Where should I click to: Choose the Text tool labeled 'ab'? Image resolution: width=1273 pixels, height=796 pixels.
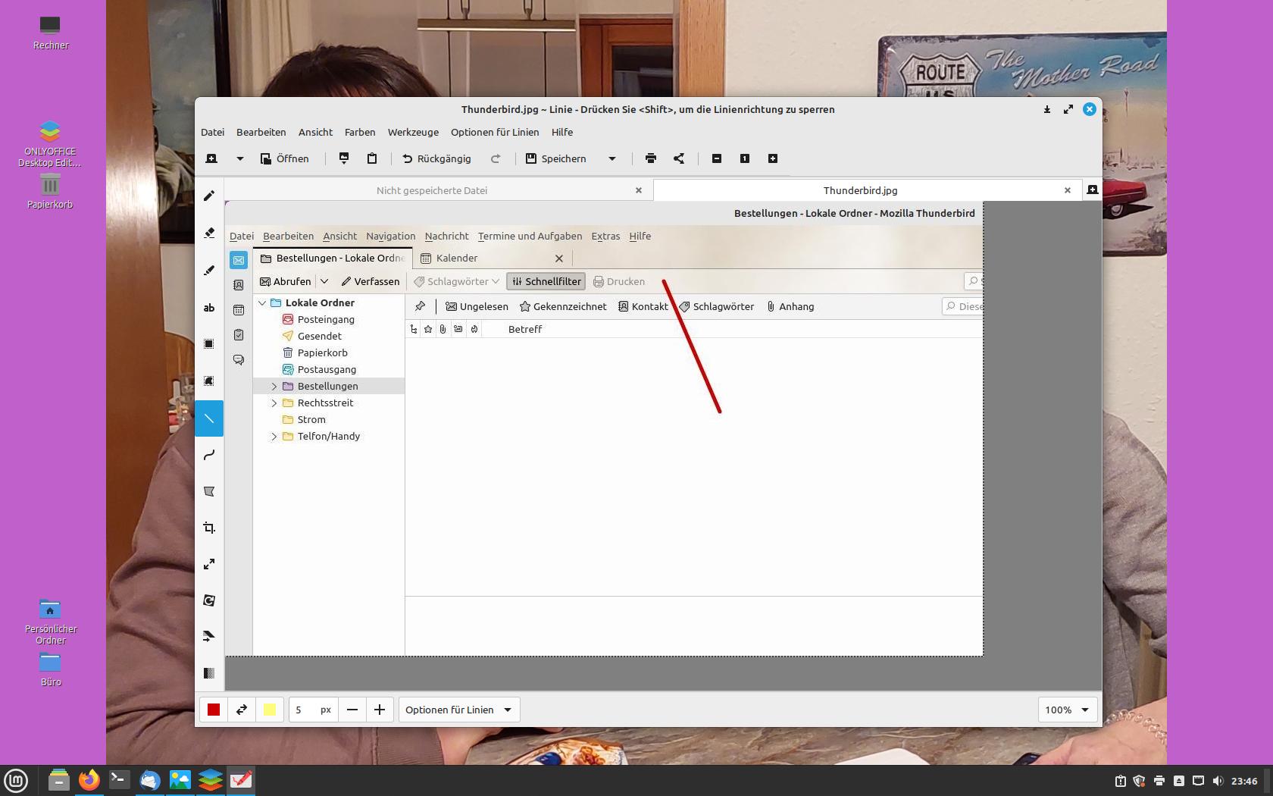point(209,308)
